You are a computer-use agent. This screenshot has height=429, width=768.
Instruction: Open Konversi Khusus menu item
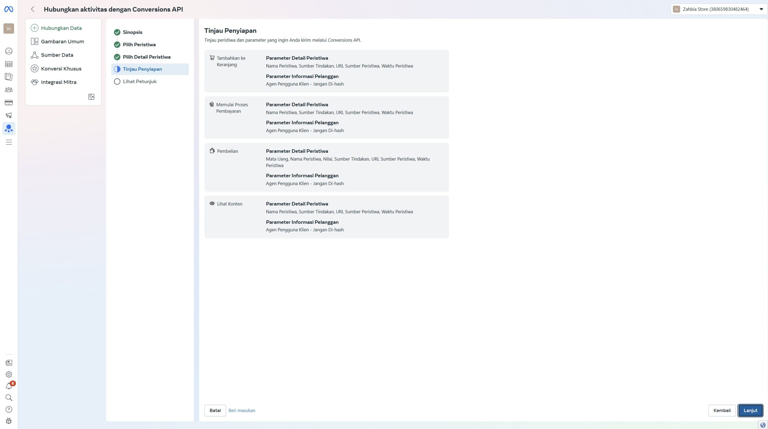coord(61,69)
